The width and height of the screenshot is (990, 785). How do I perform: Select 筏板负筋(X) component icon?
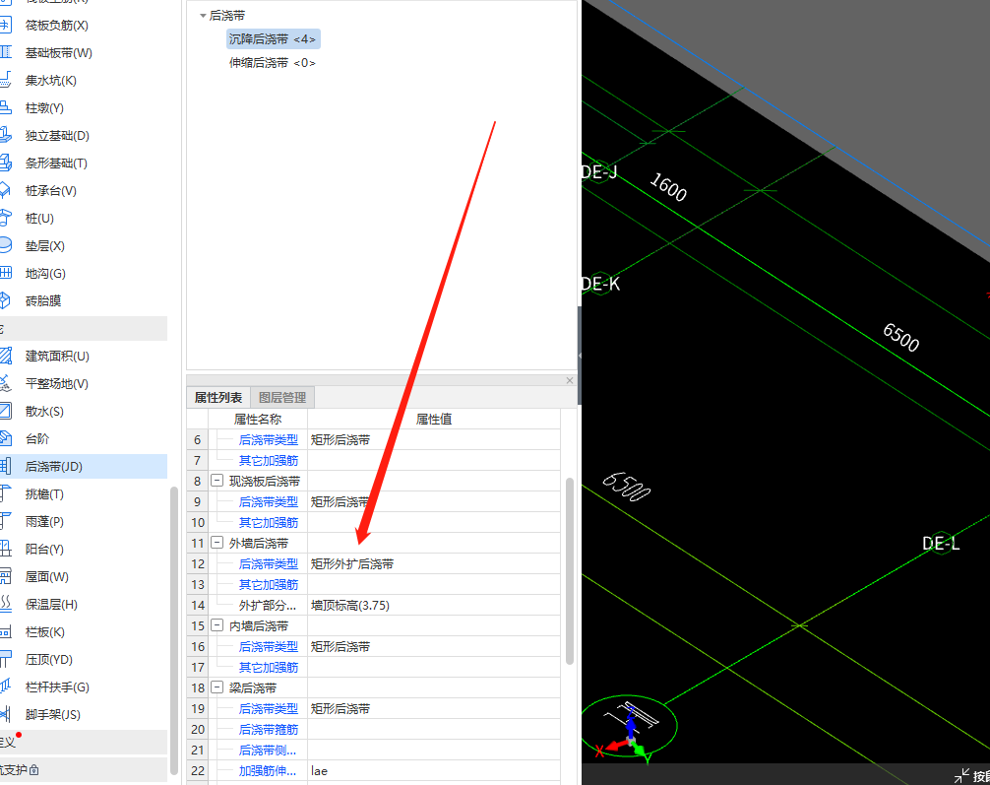[5, 26]
